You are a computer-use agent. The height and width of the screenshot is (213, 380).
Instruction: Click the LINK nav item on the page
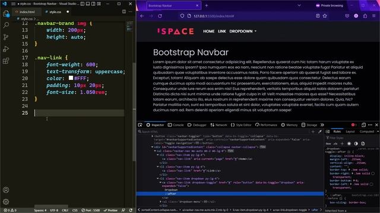221,31
